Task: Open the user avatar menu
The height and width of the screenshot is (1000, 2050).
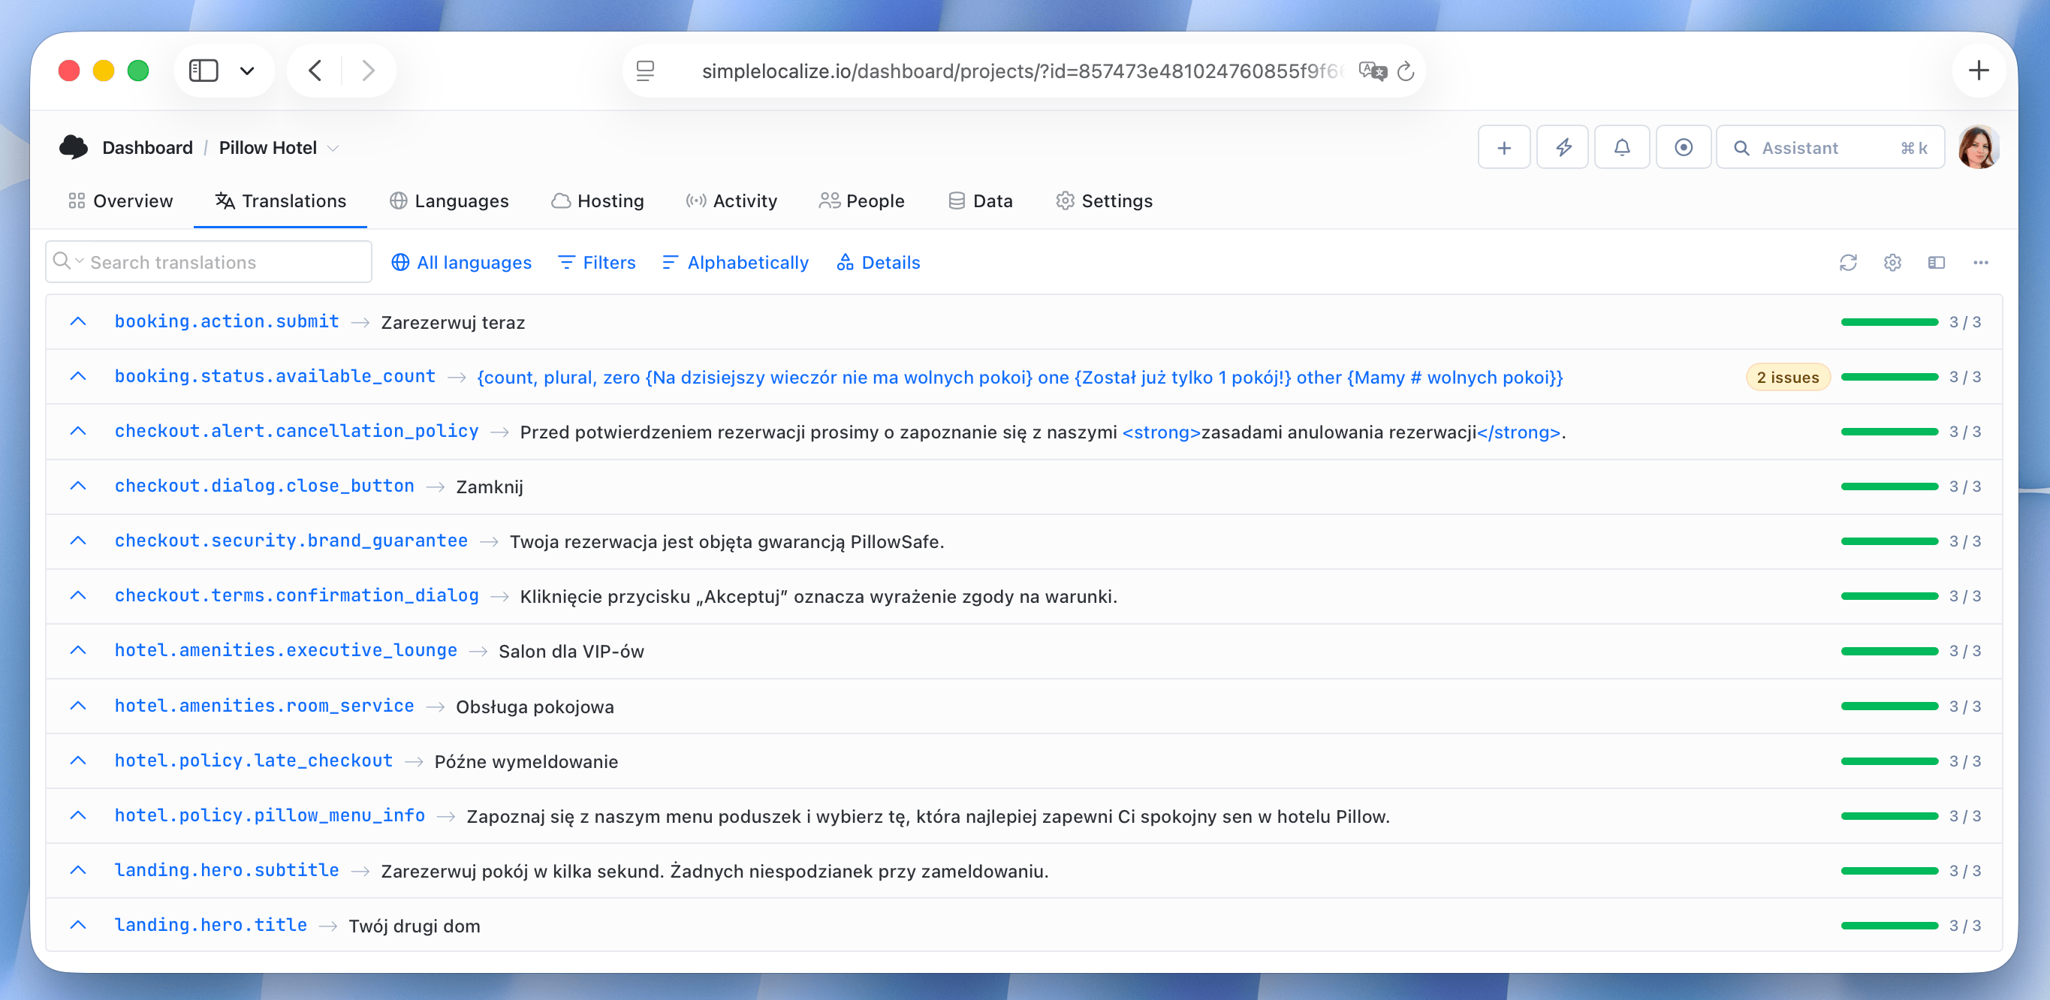Action: point(1979,147)
